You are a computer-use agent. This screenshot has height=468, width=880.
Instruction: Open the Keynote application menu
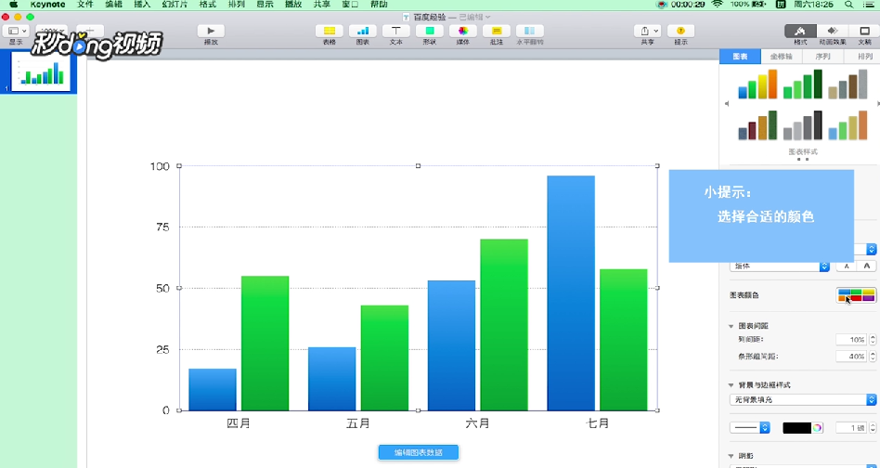point(47,4)
